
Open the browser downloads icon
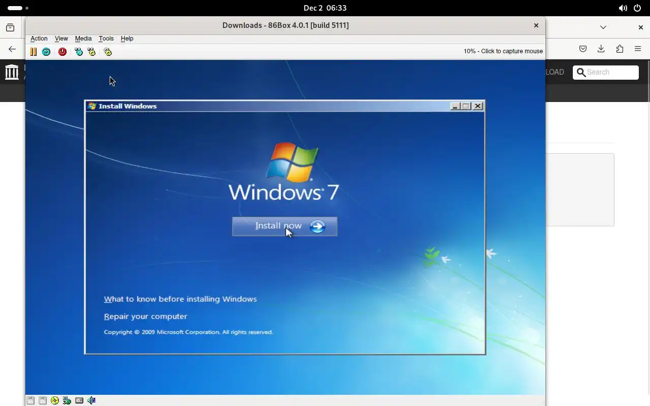click(601, 49)
